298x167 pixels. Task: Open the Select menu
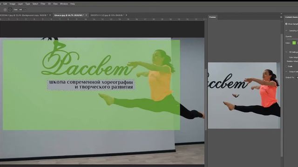point(35,4)
